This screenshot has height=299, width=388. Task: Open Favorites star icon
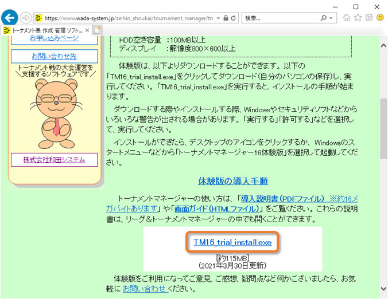pos(358,18)
